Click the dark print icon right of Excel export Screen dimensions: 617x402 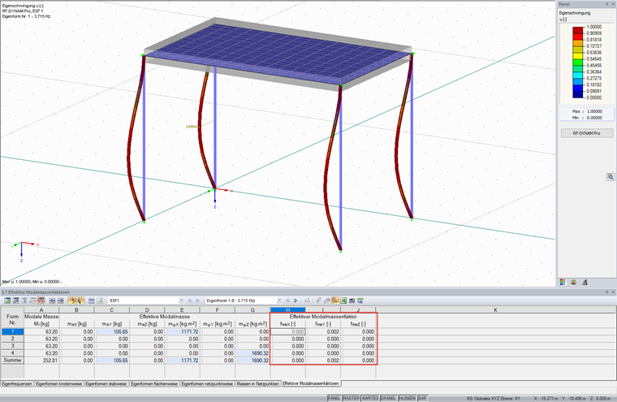click(352, 300)
